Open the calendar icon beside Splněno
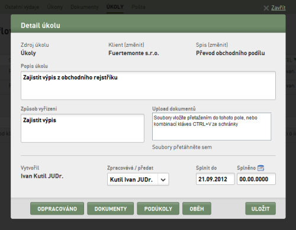This screenshot has height=230, width=296. click(x=260, y=168)
